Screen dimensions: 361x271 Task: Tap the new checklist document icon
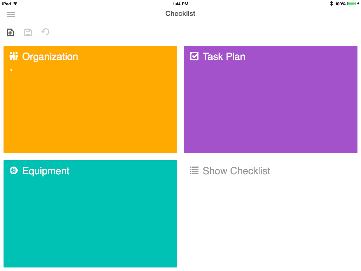(10, 32)
